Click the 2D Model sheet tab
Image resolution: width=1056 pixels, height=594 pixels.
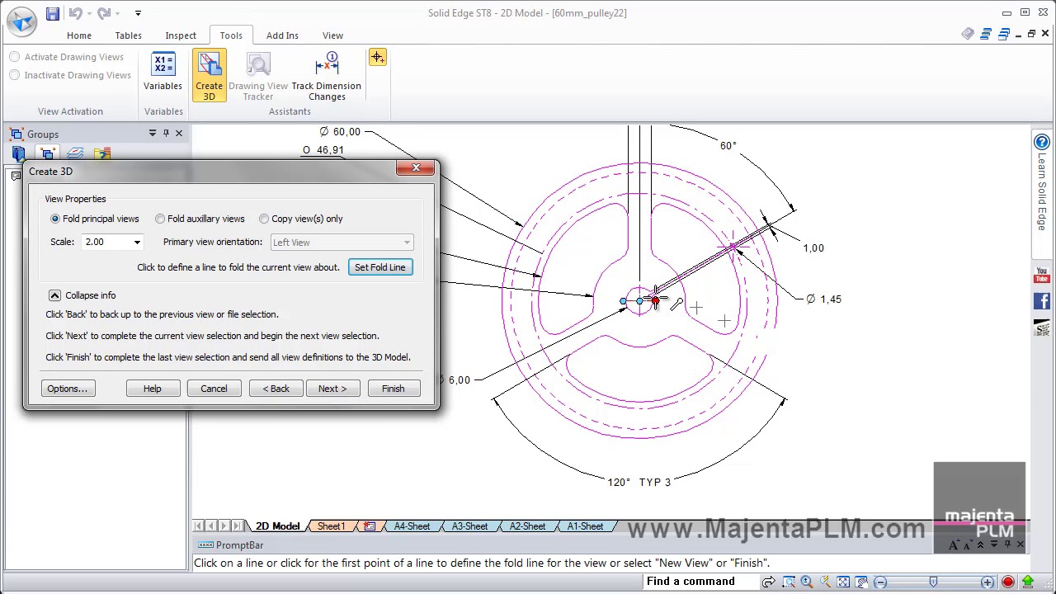277,526
